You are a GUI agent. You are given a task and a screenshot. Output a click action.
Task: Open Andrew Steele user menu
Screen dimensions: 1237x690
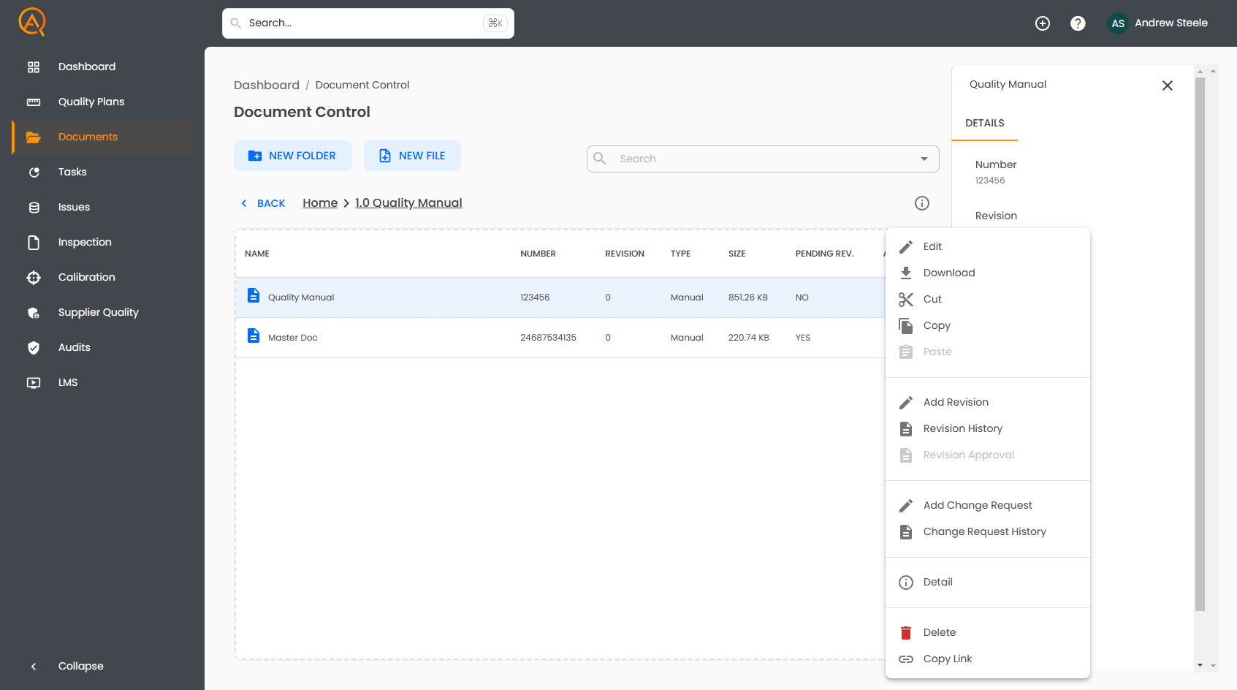point(1158,23)
